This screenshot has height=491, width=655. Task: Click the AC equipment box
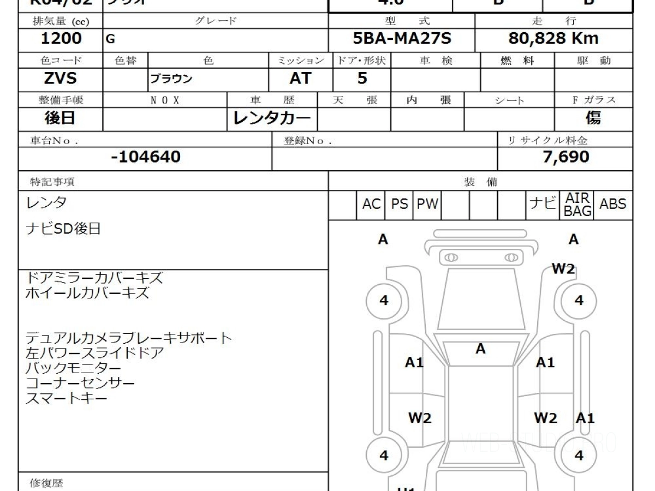pyautogui.click(x=371, y=205)
